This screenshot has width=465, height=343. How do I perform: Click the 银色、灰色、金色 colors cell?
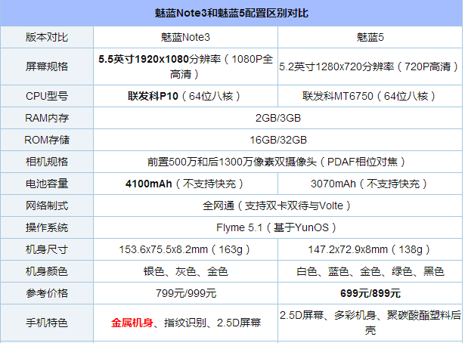[185, 271]
